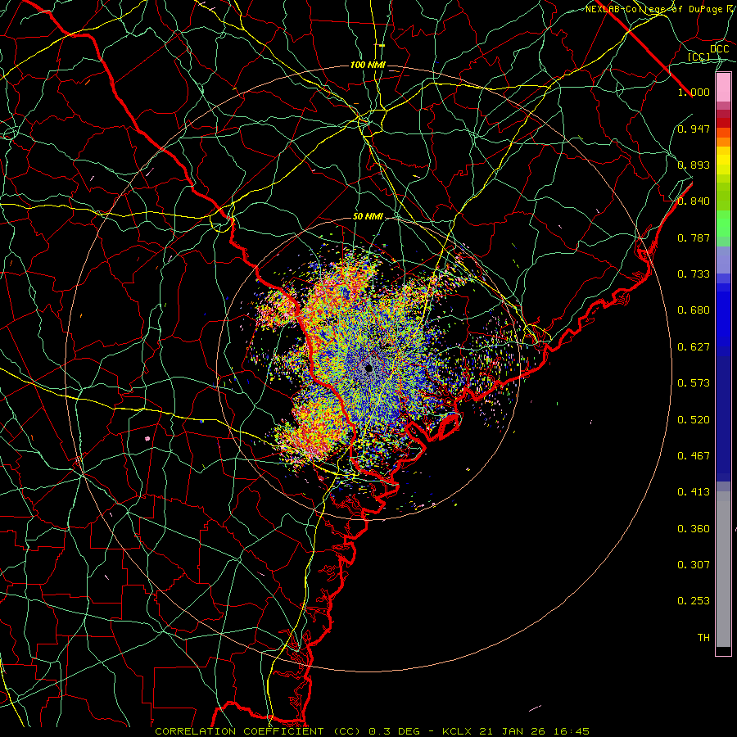Click the pink swatch at the top of the legend
737x737 pixels.
(723, 88)
